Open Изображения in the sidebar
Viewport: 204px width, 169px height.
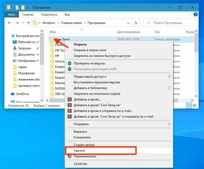25,61
